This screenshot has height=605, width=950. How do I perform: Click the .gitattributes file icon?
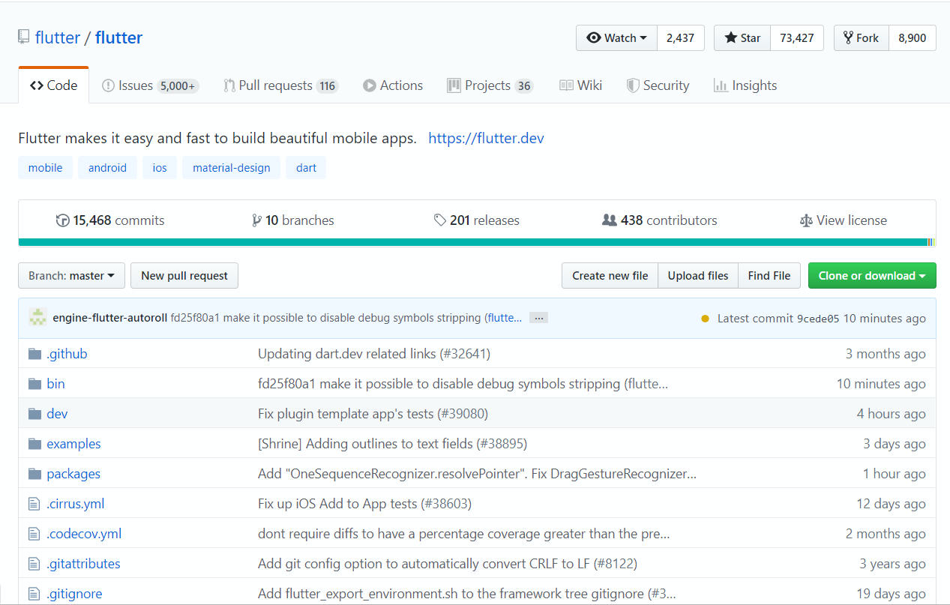point(34,564)
